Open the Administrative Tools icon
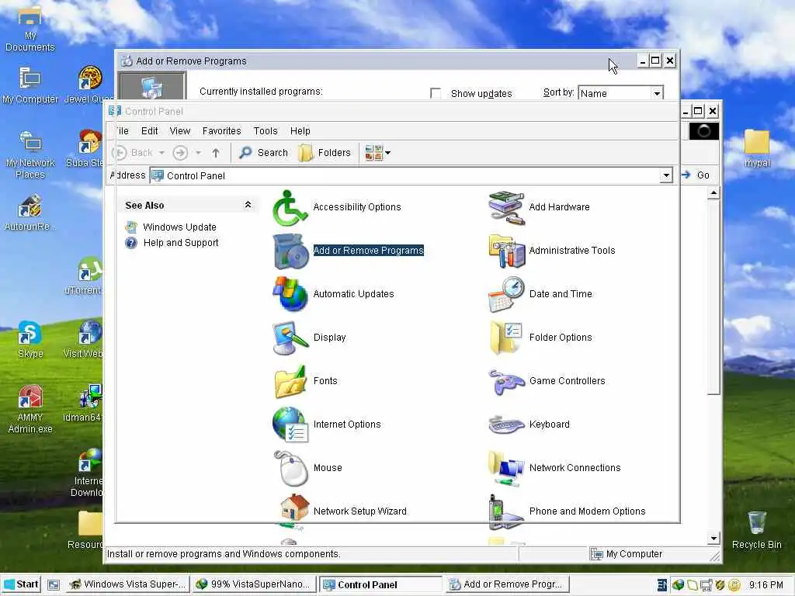 coord(506,251)
